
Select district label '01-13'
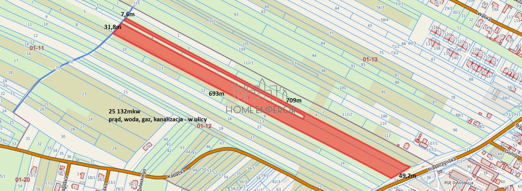coord(370,59)
